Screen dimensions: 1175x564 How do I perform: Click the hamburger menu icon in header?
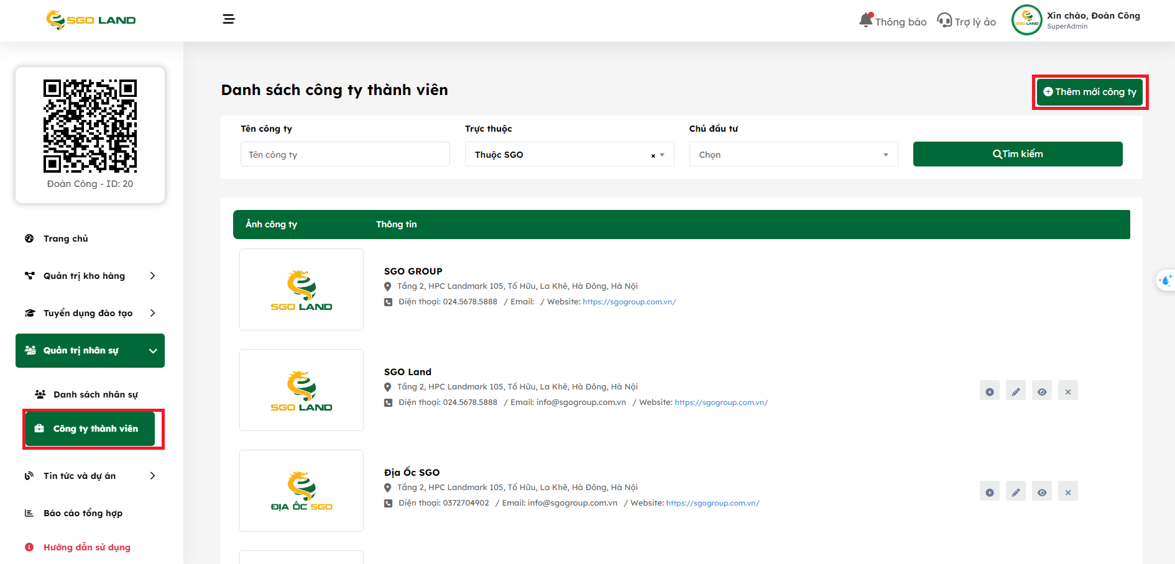click(x=229, y=19)
